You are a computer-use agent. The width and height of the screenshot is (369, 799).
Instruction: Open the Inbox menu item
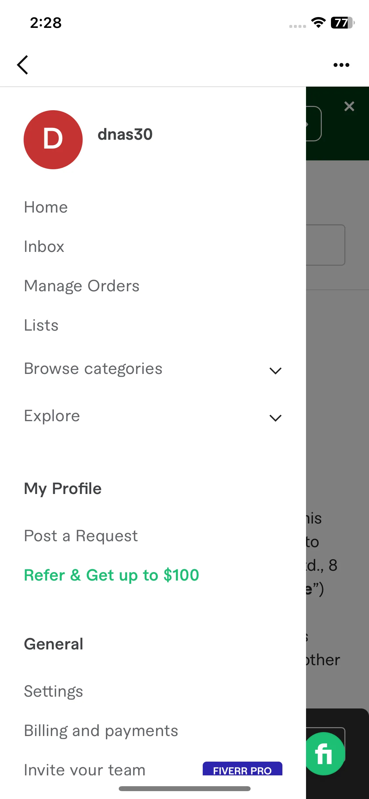[44, 247]
